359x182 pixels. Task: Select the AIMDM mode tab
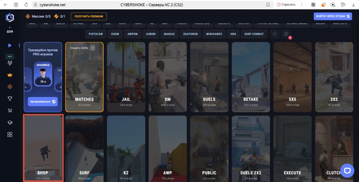151,34
